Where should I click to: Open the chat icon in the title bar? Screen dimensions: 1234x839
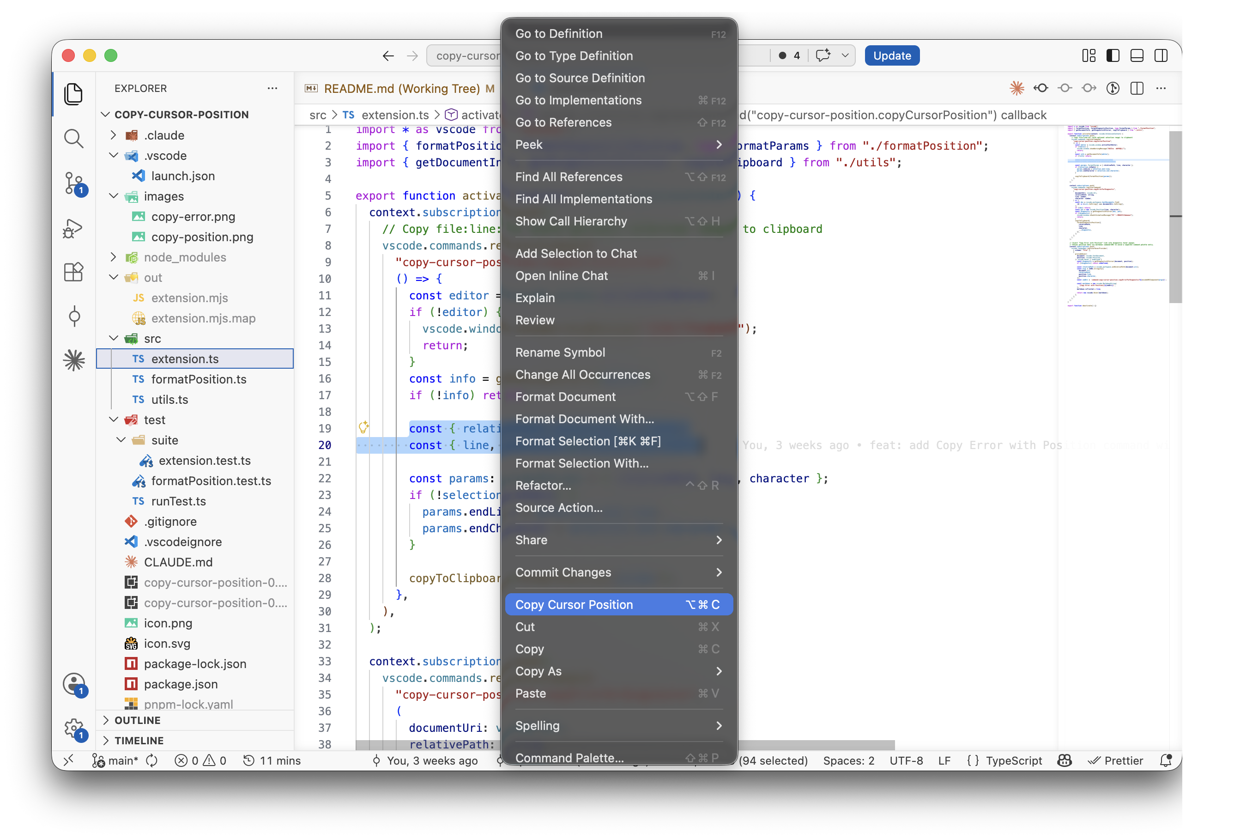point(823,55)
